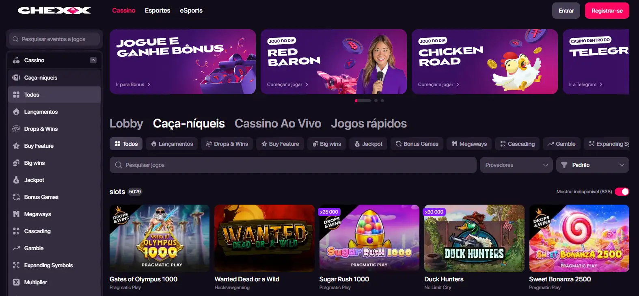This screenshot has height=296, width=639.
Task: Select the first carousel page indicator
Action: pos(363,101)
